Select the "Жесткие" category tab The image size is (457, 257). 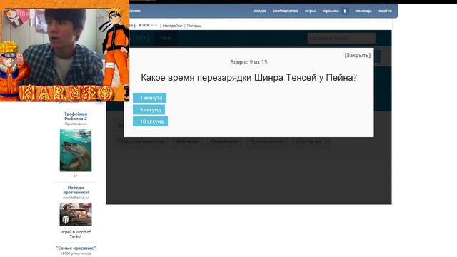(187, 142)
